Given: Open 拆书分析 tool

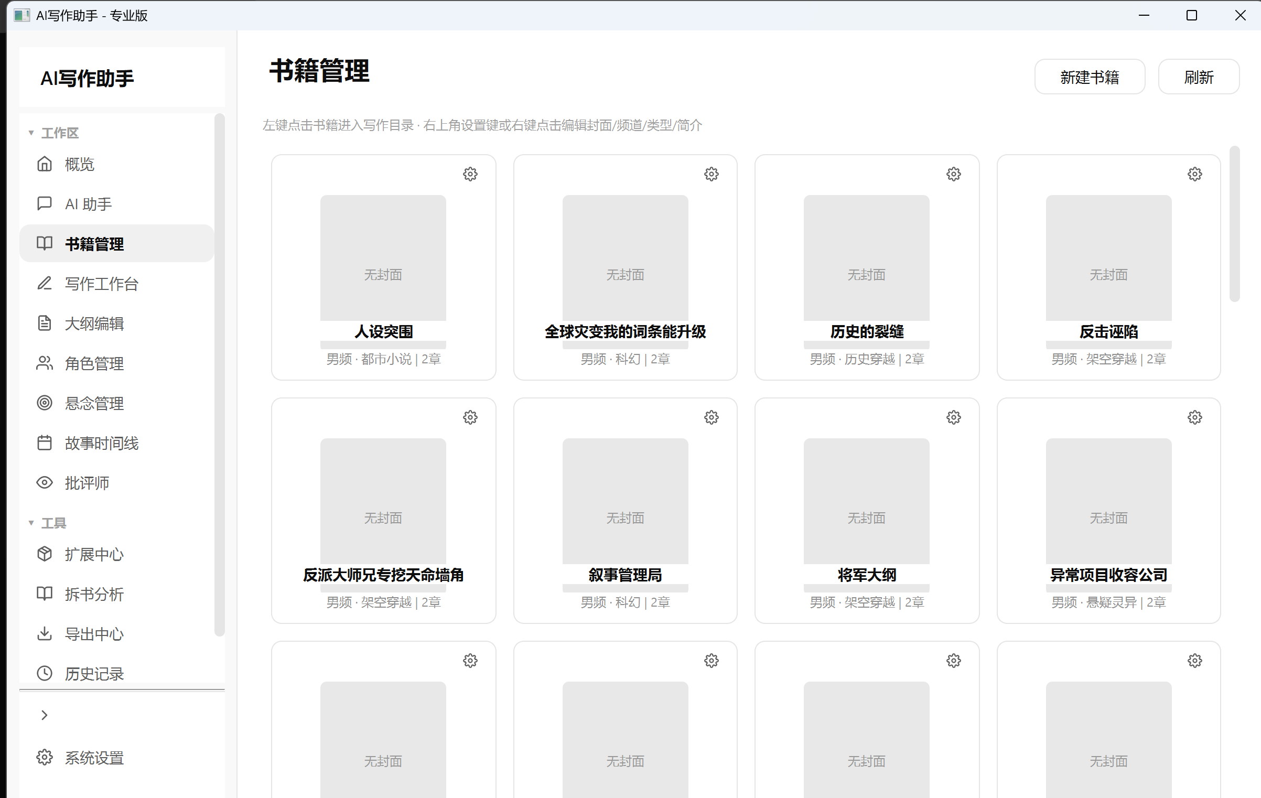Looking at the screenshot, I should [x=117, y=594].
